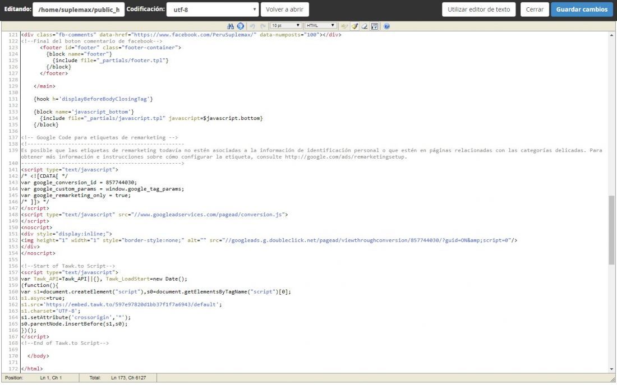617x385 pixels.
Task: Click the go to line arrow icon
Action: pos(241,26)
